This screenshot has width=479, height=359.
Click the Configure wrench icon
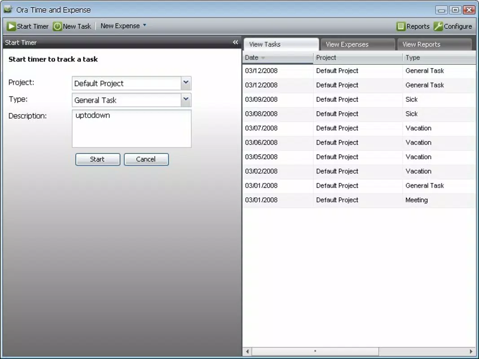click(438, 26)
